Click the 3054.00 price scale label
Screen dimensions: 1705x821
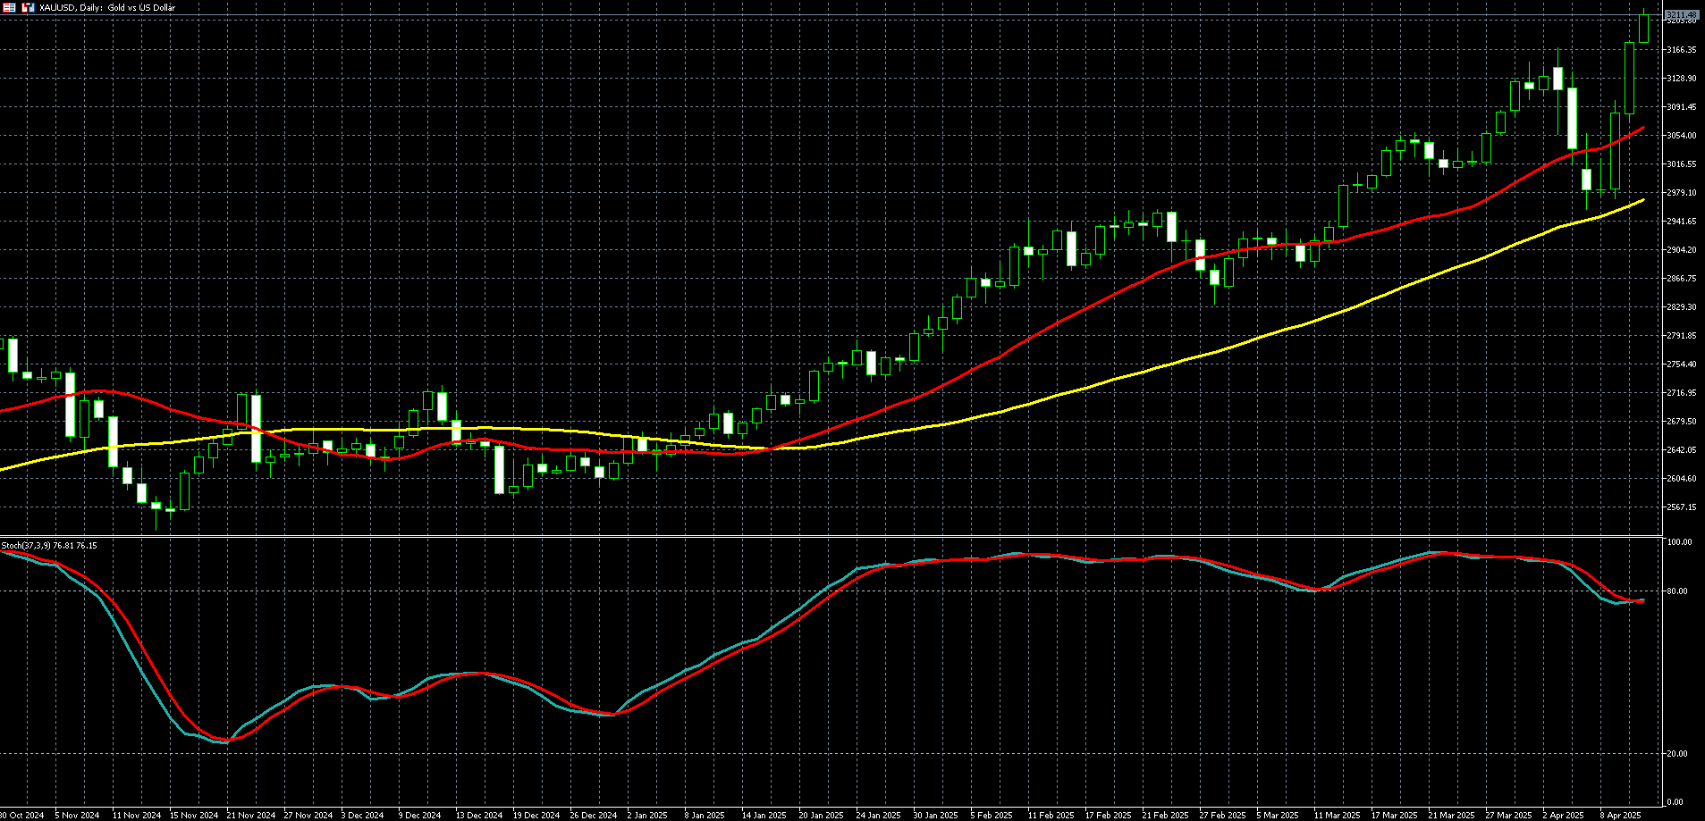pos(1682,136)
